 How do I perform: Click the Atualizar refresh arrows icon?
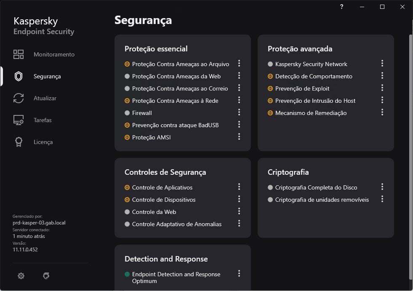point(19,98)
